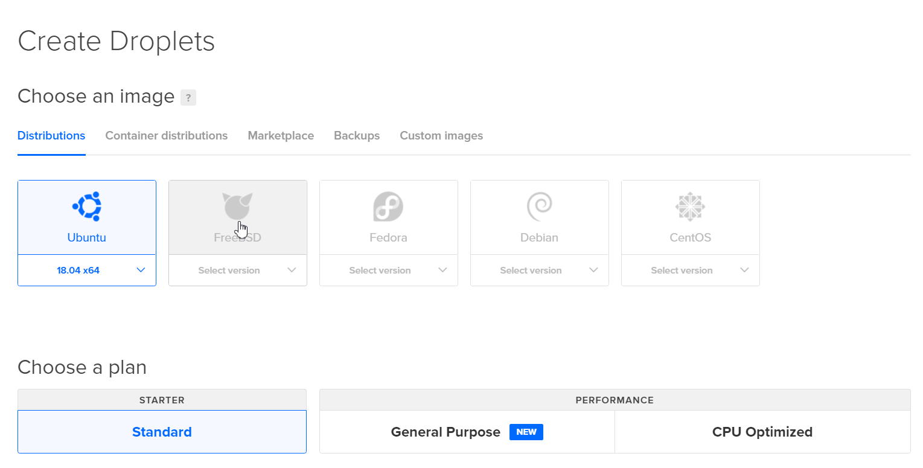Click the NEW badge on General Purpose
This screenshot has height=468, width=923.
(x=526, y=432)
